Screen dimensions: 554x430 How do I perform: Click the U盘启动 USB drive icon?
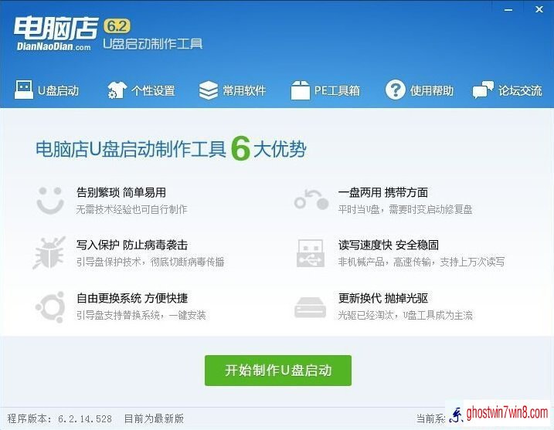click(24, 90)
